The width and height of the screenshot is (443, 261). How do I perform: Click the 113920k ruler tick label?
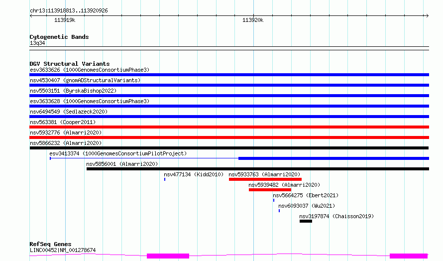tap(253, 20)
